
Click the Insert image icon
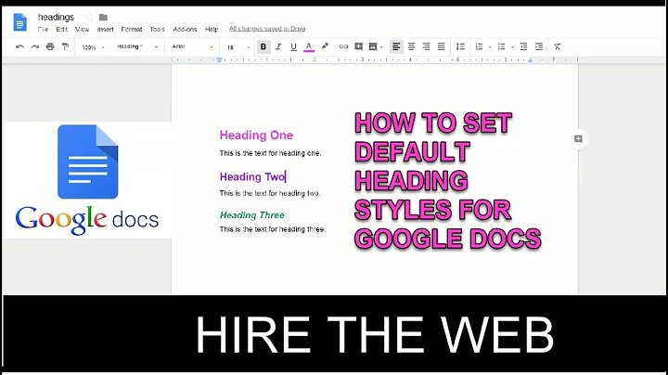pyautogui.click(x=373, y=46)
